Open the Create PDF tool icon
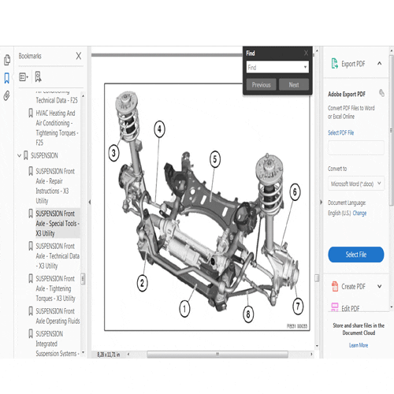This screenshot has width=394, height=394. [335, 286]
